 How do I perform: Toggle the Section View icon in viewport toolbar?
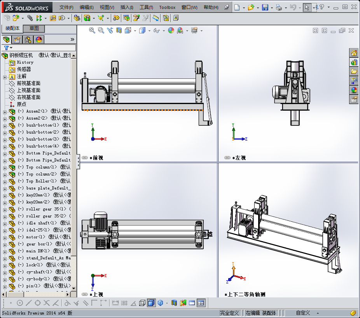[119, 30]
